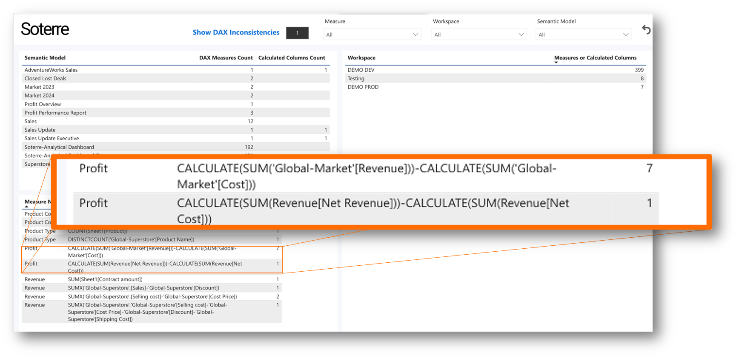The width and height of the screenshot is (739, 358).
Task: Select Revenue measure with SUM(Sheet1[Contract amount])
Action: click(x=105, y=279)
